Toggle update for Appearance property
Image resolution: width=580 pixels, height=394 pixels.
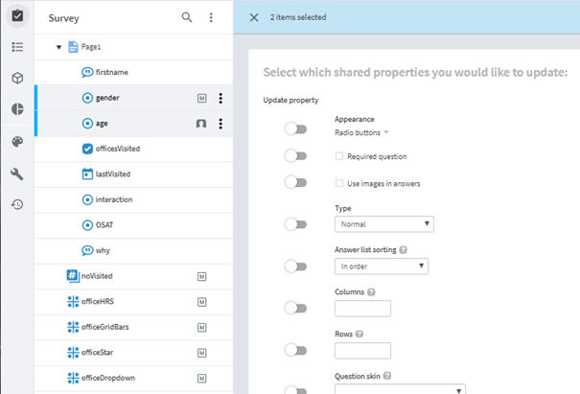[295, 129]
